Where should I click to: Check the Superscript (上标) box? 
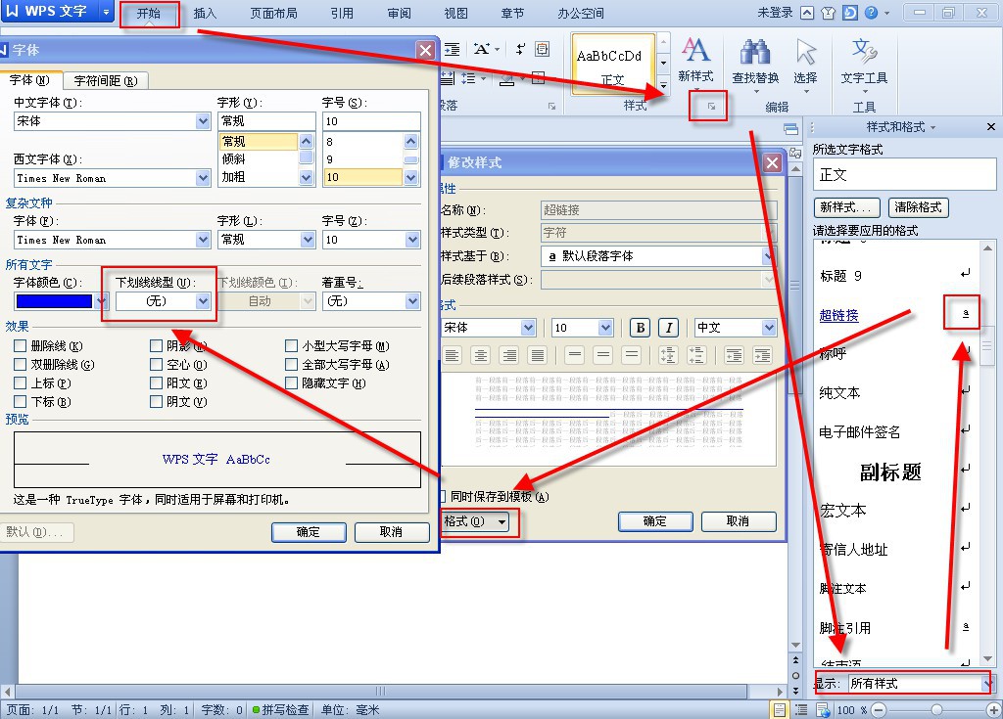(20, 382)
